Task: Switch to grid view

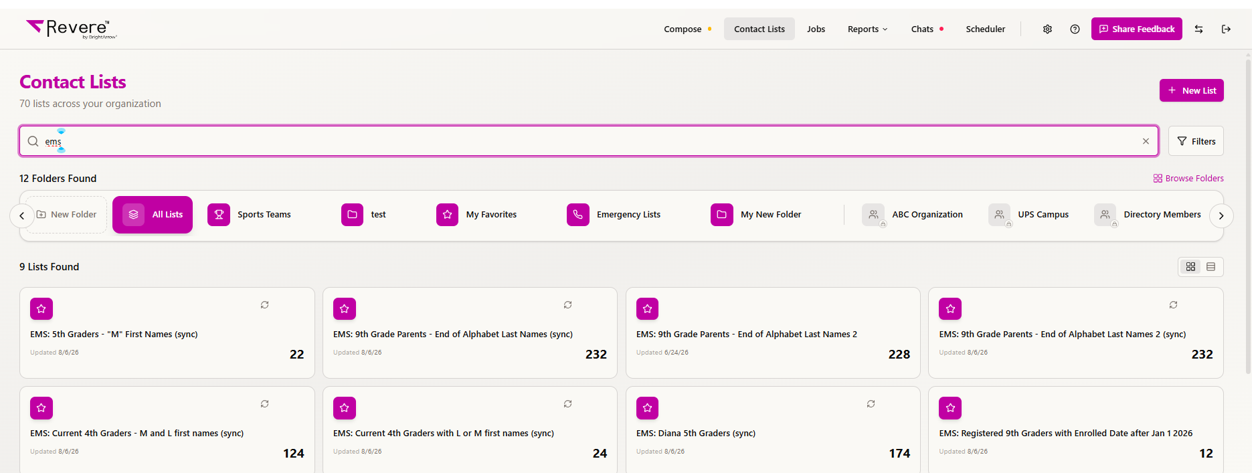Action: 1190,267
